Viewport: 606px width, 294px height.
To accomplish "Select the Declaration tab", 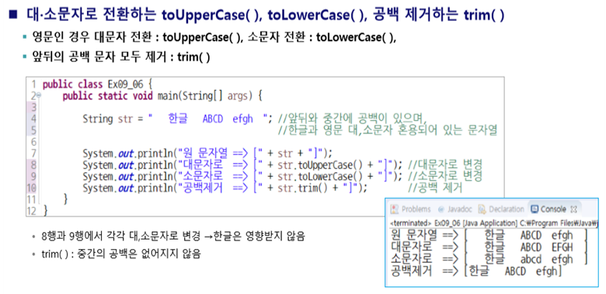I will coord(501,209).
